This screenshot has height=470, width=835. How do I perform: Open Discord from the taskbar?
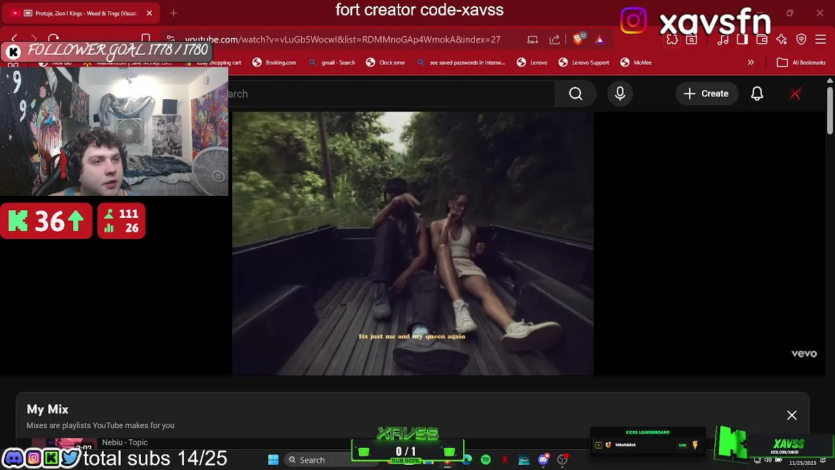tap(543, 460)
